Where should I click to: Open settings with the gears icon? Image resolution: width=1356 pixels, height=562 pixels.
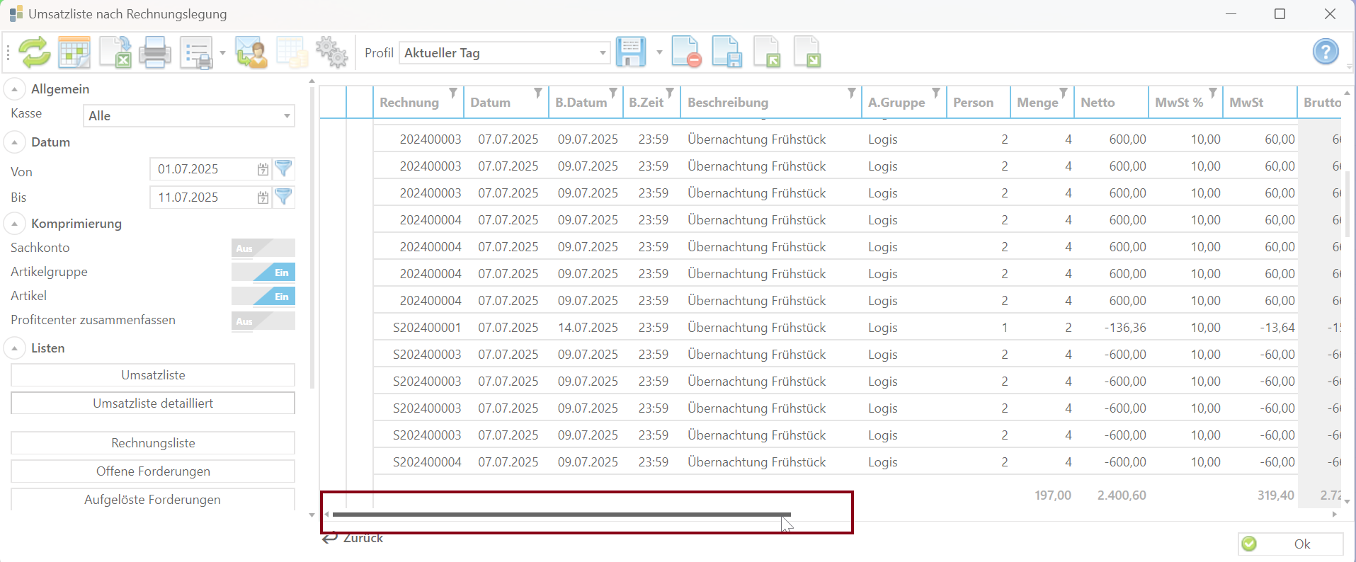pos(331,52)
